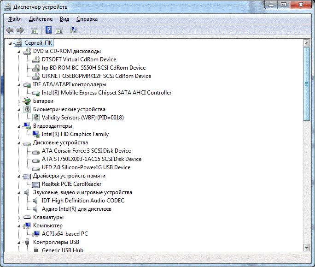Open the Файл menu

pos(15,19)
